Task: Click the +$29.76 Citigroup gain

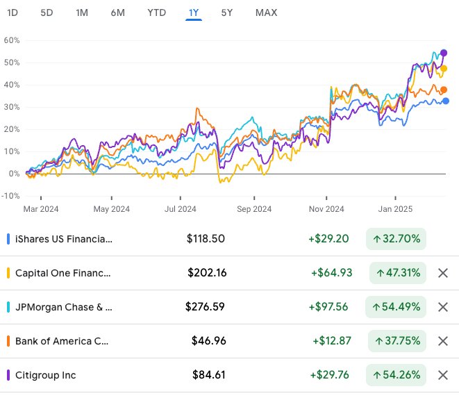Action: coord(329,374)
